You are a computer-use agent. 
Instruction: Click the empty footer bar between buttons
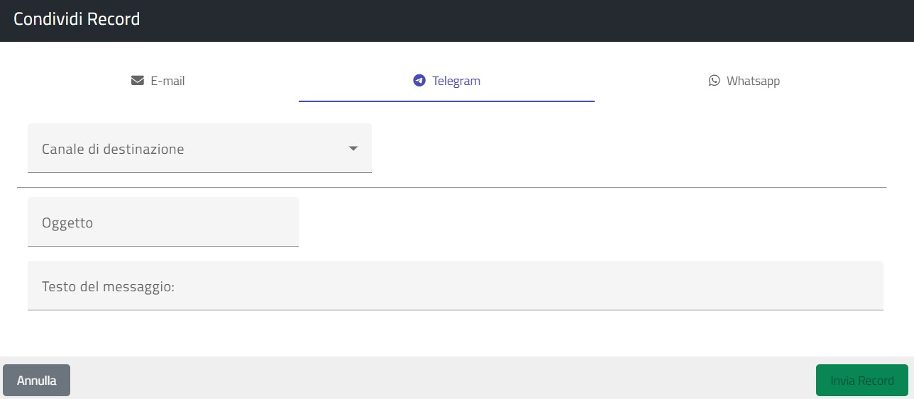[x=440, y=378]
